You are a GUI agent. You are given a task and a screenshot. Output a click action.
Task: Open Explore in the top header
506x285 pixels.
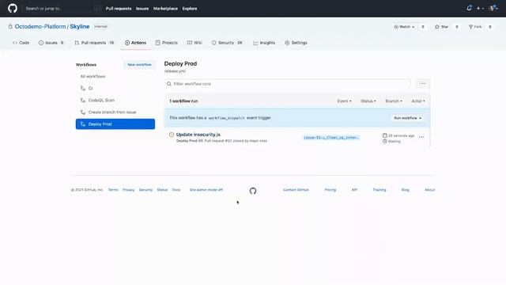click(x=190, y=9)
